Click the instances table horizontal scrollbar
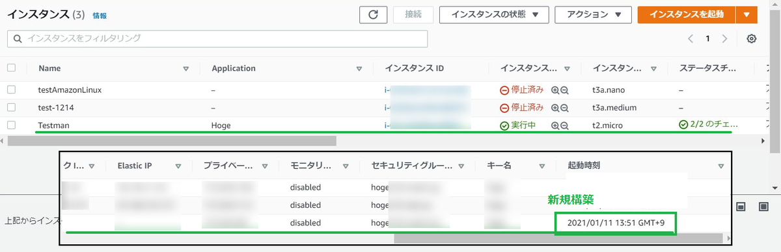This screenshot has height=252, width=781. [x=172, y=140]
